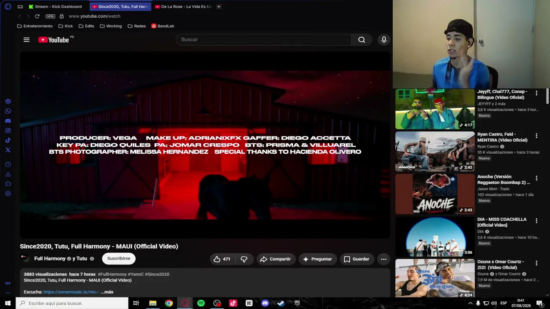The width and height of the screenshot is (550, 309).
Task: Open the sonarmusic.io link in description
Action: (x=71, y=292)
